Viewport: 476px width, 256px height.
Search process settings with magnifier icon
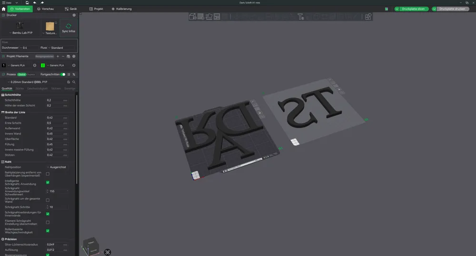click(74, 82)
